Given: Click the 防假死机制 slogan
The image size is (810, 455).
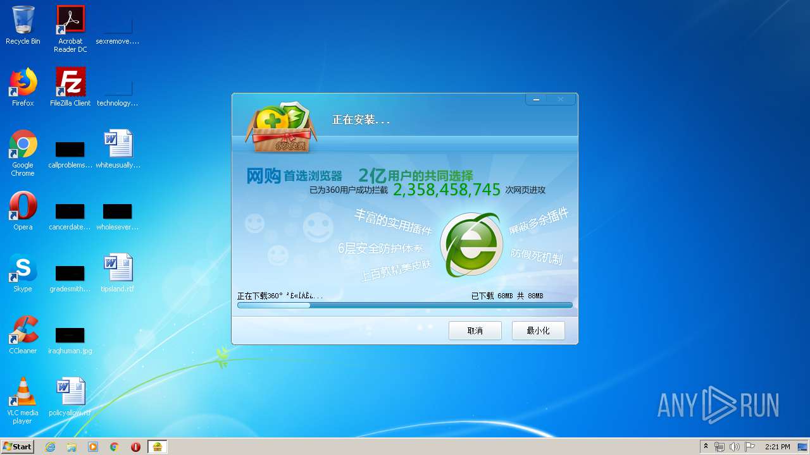Looking at the screenshot, I should click(x=537, y=256).
